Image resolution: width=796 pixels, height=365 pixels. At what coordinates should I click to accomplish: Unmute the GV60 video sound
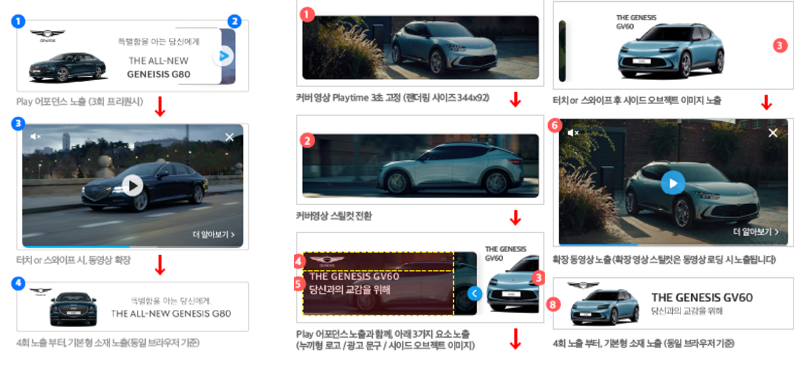pyautogui.click(x=573, y=133)
